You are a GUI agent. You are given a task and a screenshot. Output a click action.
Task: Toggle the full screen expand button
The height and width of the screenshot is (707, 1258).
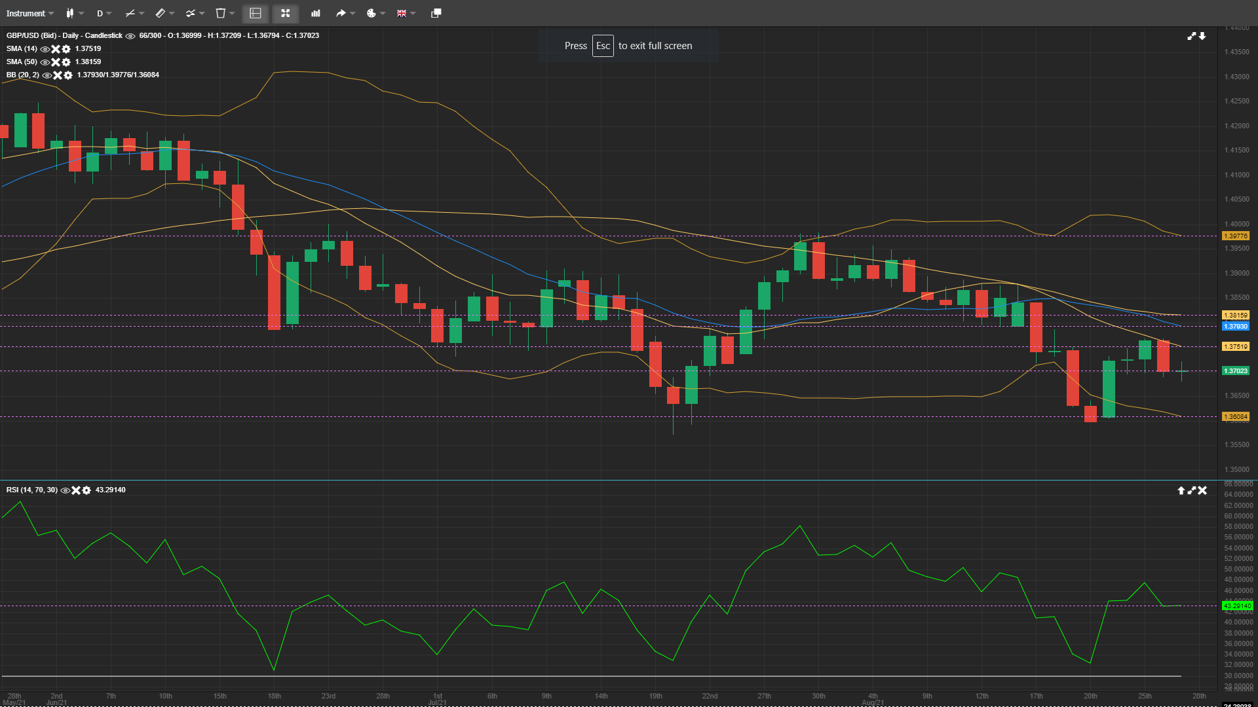tap(285, 13)
